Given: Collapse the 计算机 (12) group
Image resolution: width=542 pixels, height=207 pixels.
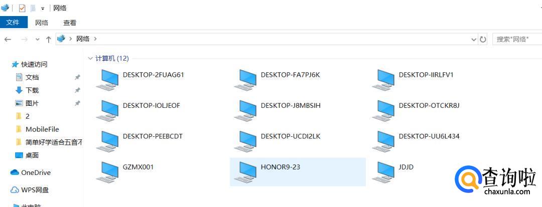Looking at the screenshot, I should (x=90, y=58).
